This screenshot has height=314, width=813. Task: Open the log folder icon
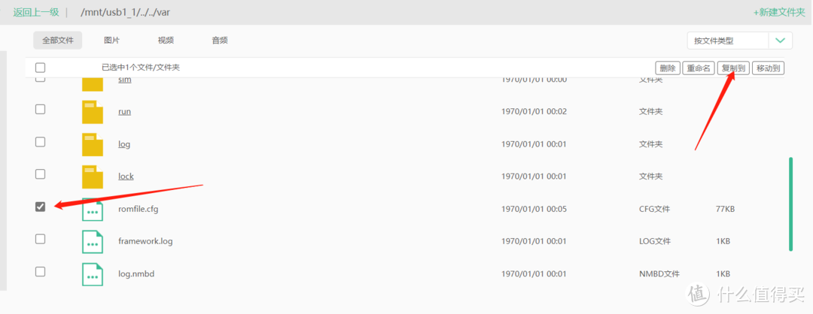tap(93, 144)
